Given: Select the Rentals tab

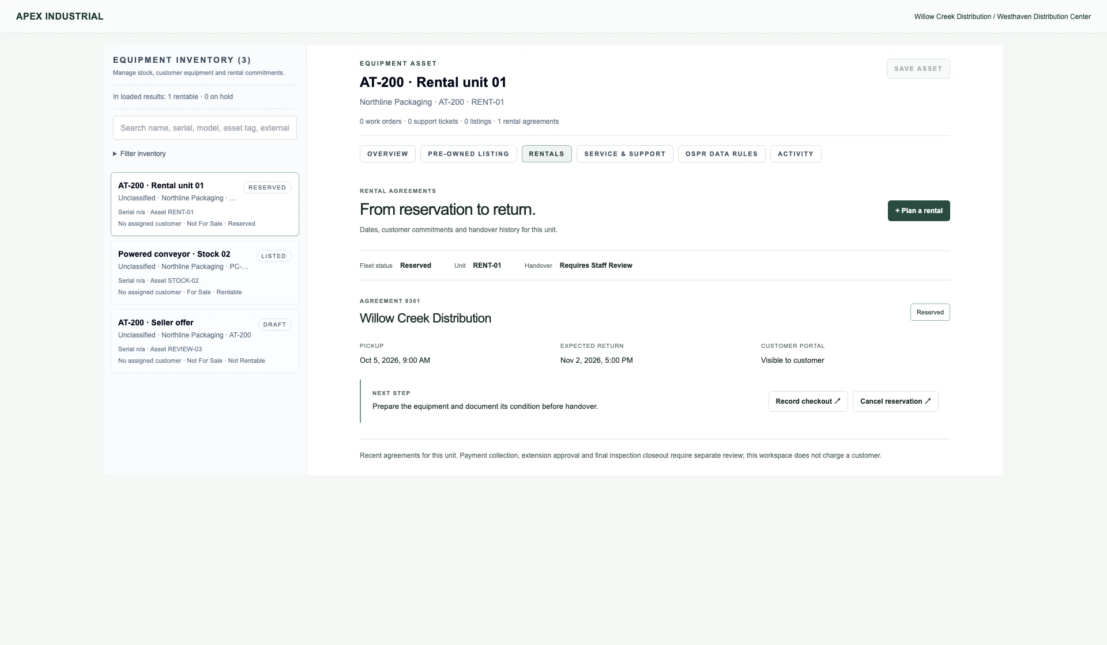Looking at the screenshot, I should (x=547, y=154).
